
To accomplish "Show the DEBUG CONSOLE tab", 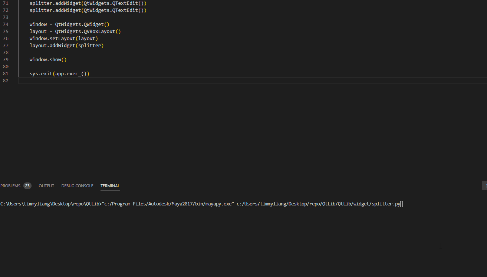I will coord(77,186).
